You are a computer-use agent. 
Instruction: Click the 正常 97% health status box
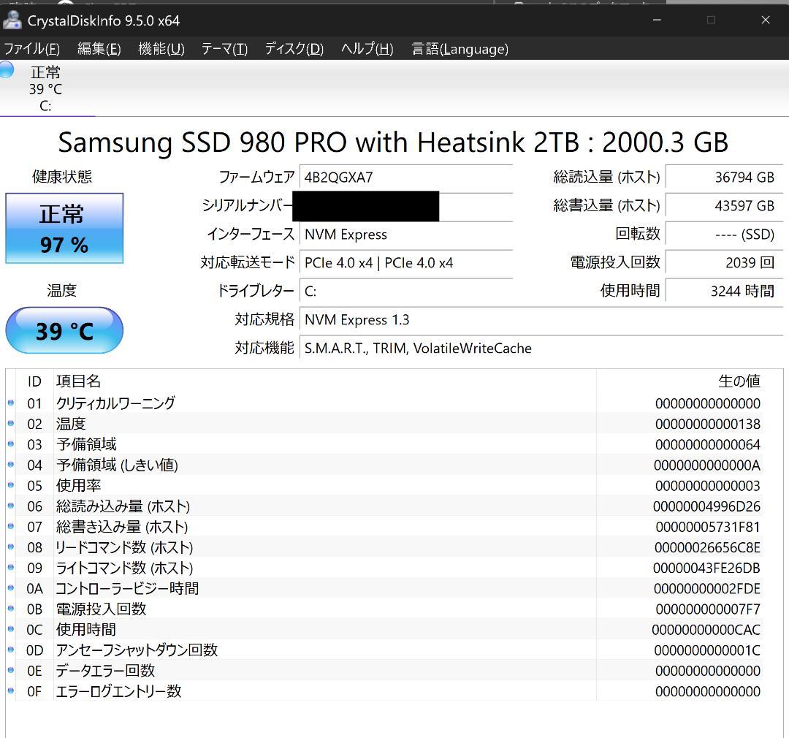tap(64, 228)
